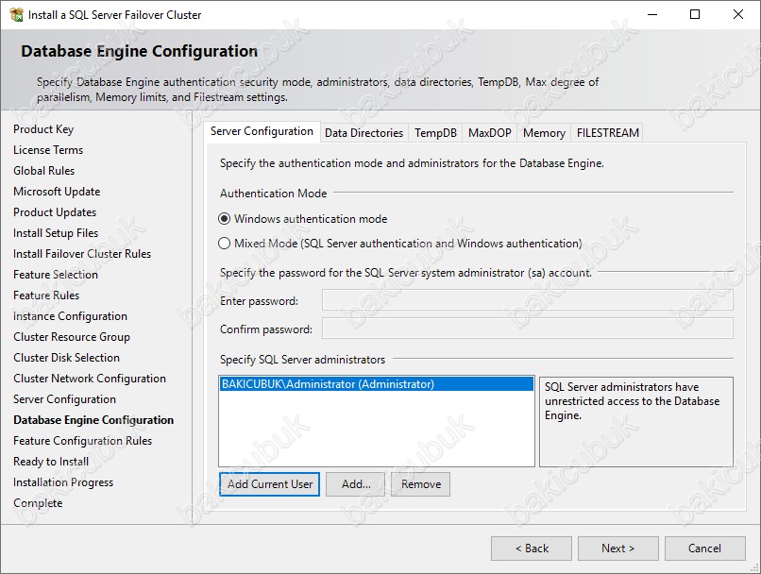
Task: Click Global Rules in the setup steps
Action: point(44,171)
